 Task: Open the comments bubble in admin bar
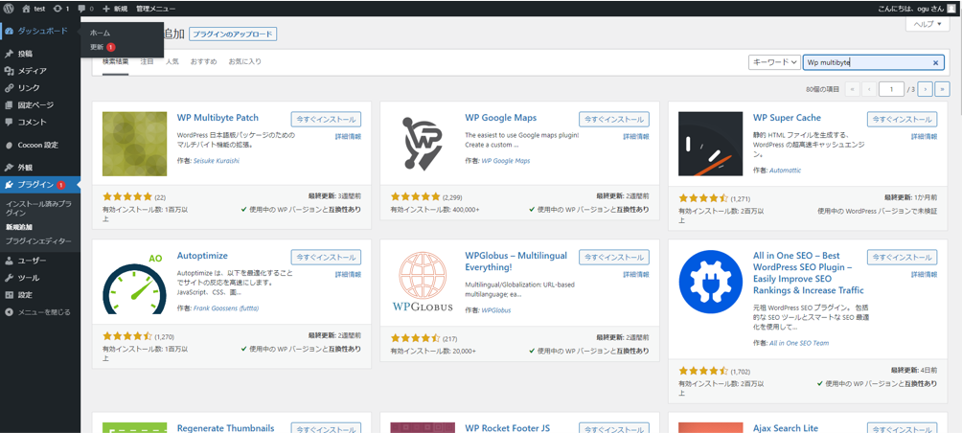(x=85, y=9)
